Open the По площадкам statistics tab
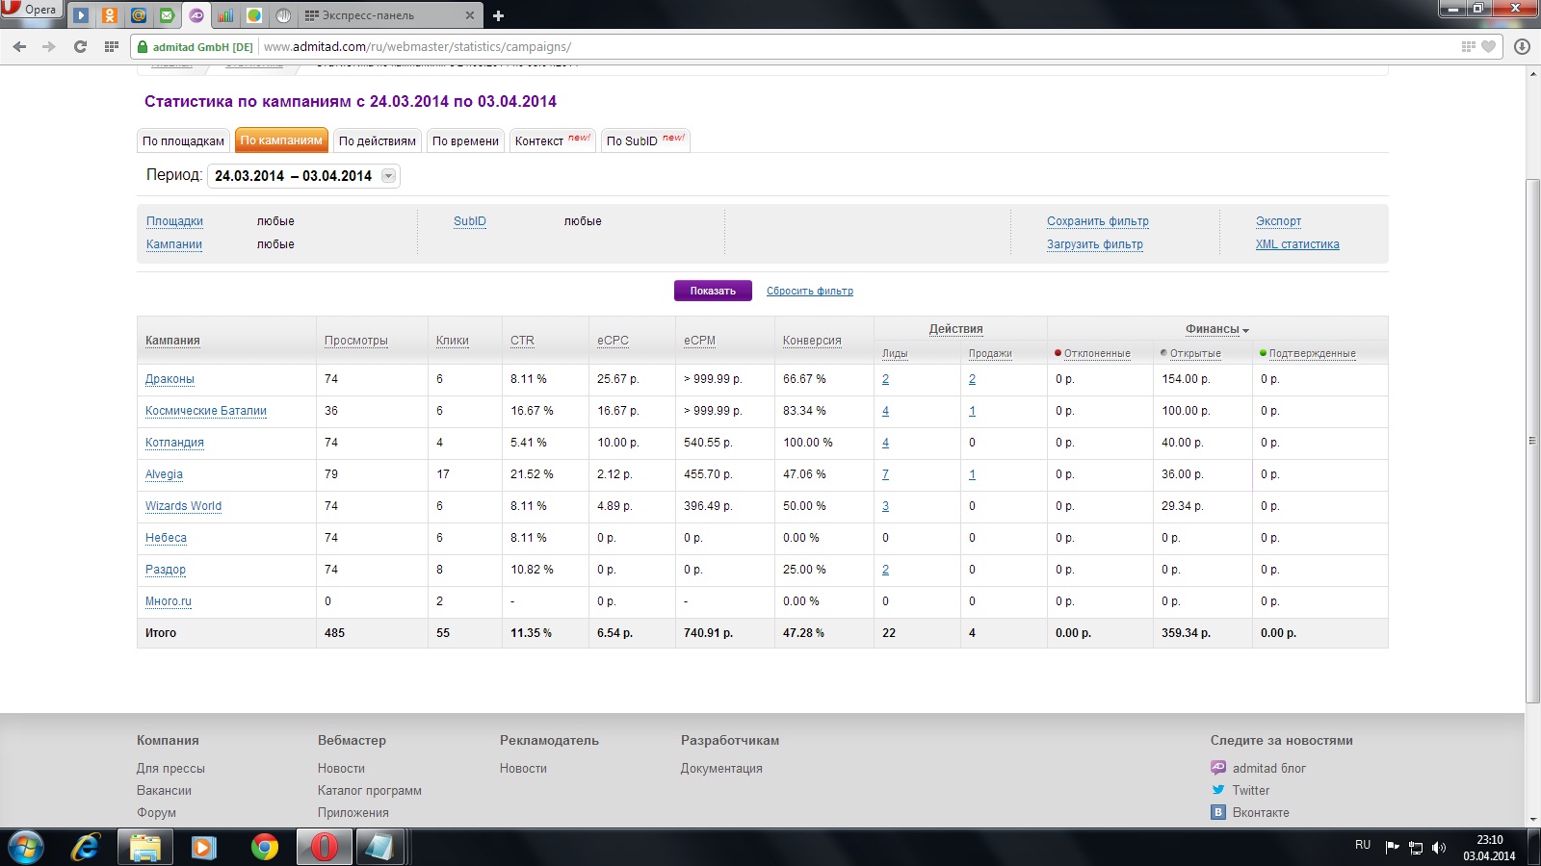 point(183,140)
